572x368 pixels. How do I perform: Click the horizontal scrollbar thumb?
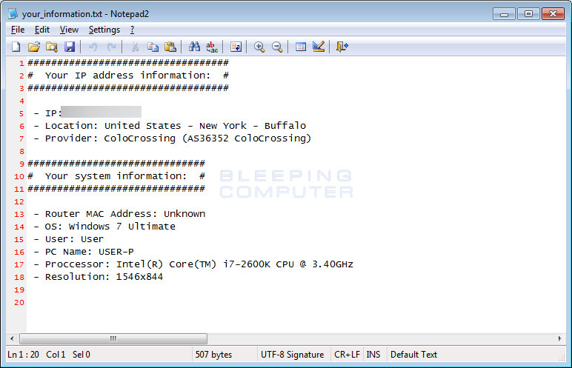113,339
